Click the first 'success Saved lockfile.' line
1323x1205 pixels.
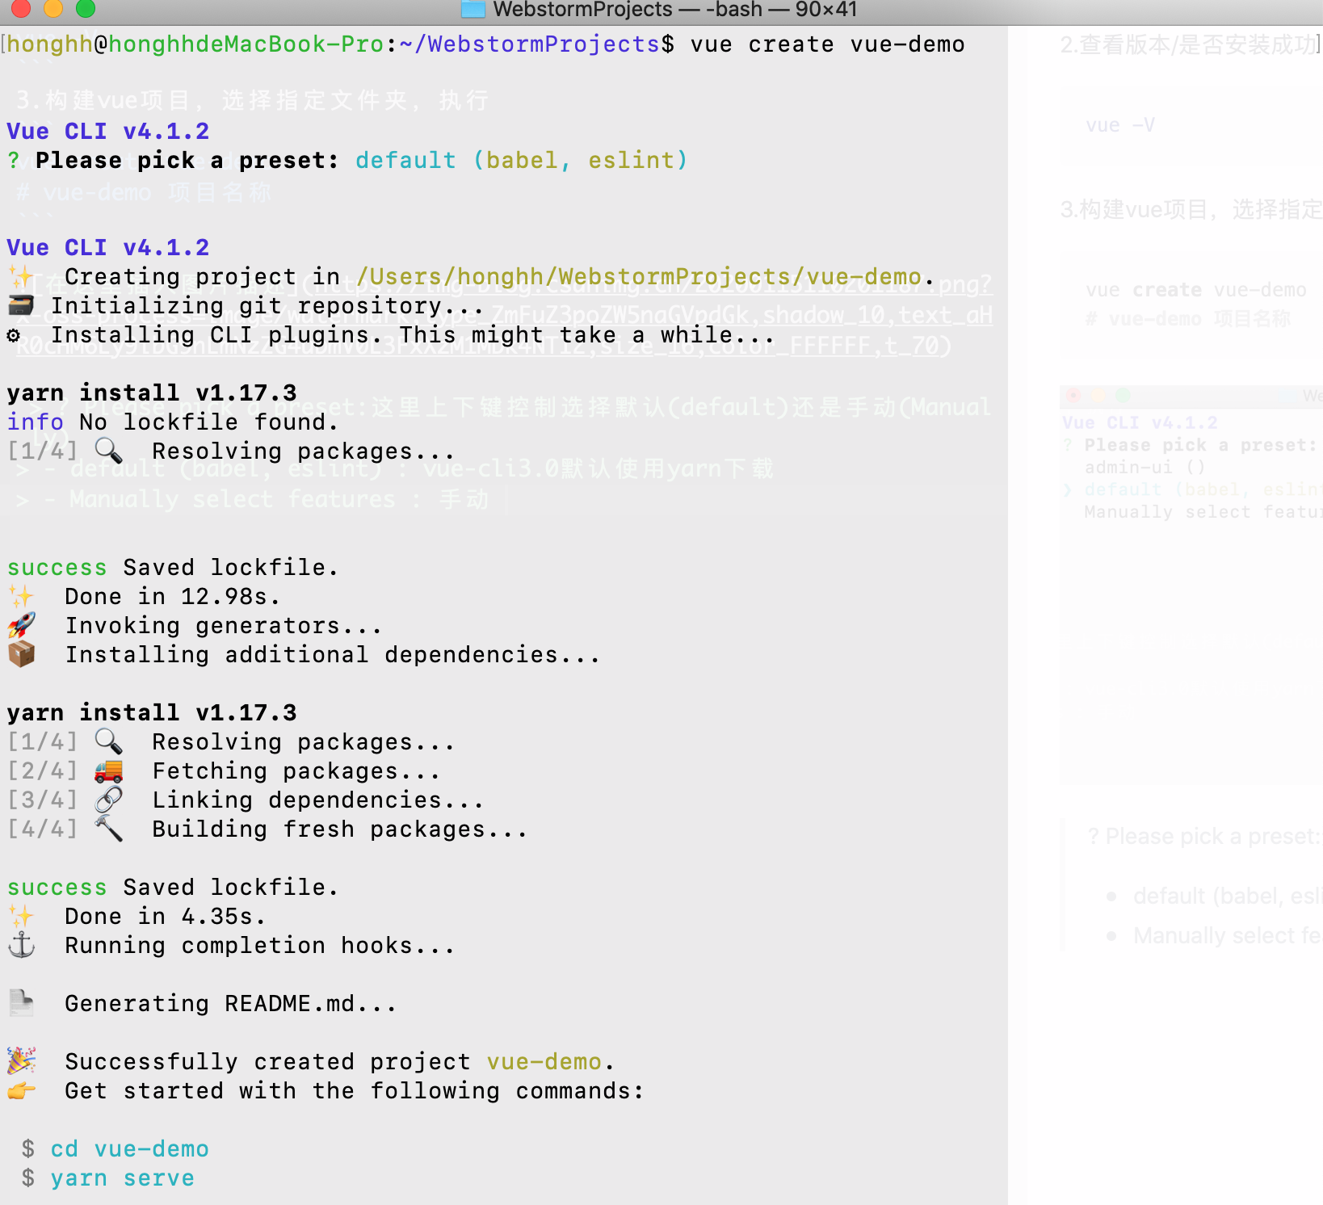pyautogui.click(x=172, y=568)
